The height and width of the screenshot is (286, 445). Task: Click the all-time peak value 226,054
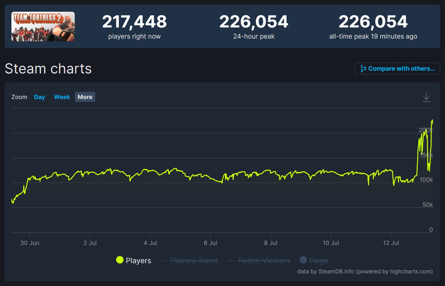pyautogui.click(x=373, y=22)
